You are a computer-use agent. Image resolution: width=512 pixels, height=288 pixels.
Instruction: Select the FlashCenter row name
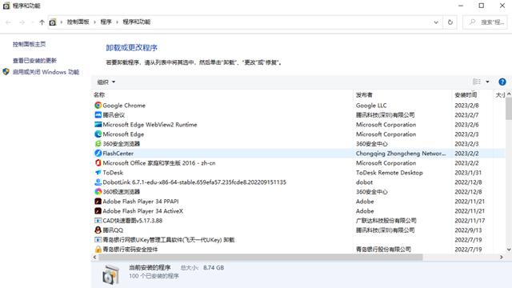click(x=118, y=153)
